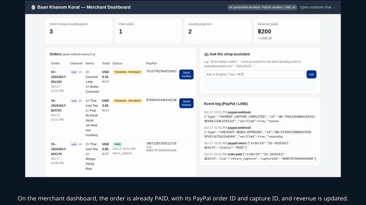Click the Items column header
366x205 pixels.
pyautogui.click(x=89, y=63)
